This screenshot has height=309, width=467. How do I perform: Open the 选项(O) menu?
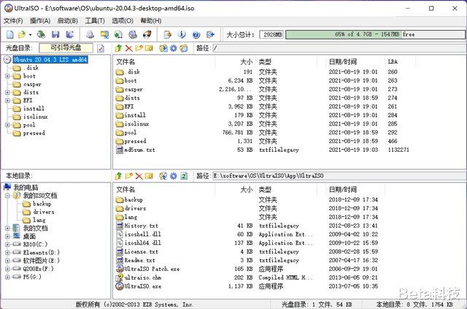point(123,20)
